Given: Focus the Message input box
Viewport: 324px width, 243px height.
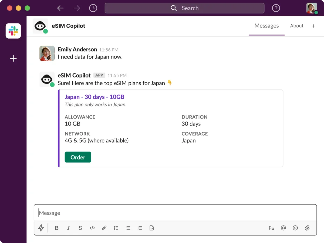Looking at the screenshot, I should (175, 213).
